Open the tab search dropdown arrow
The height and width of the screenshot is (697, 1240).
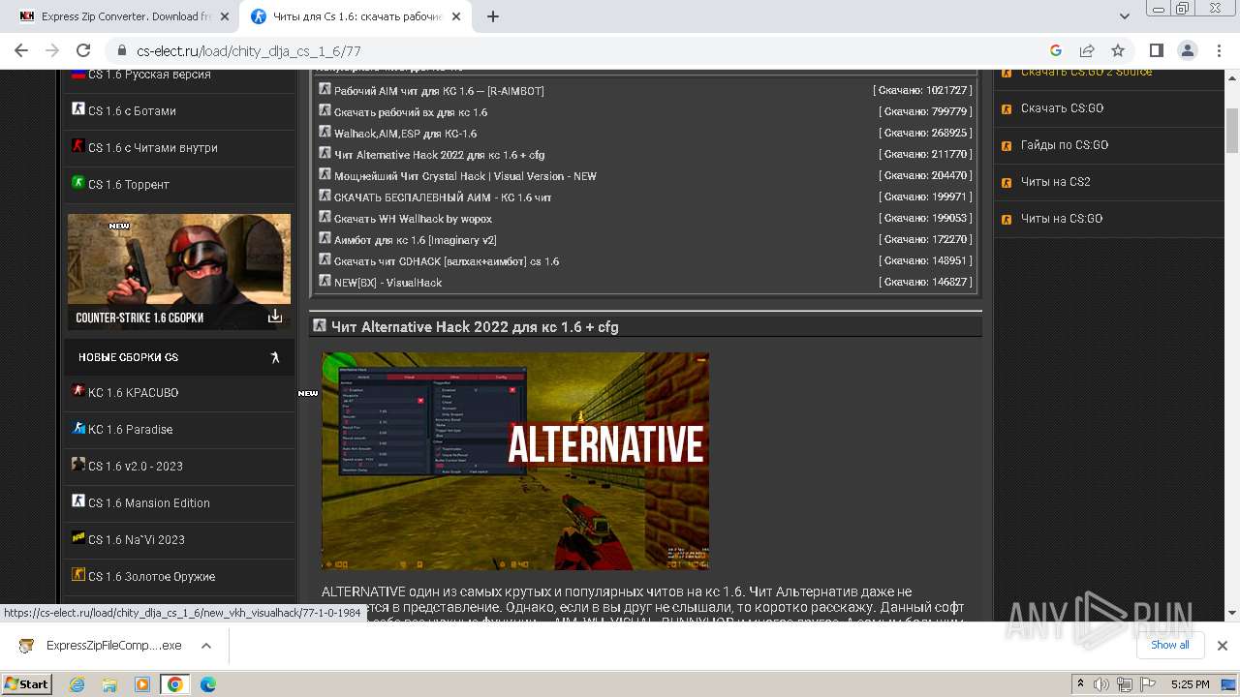pos(1125,16)
